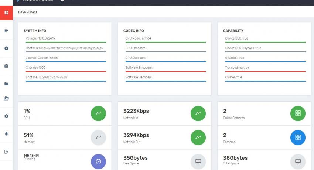Open the snapshot camera icon in sidebar

pyautogui.click(x=6, y=66)
